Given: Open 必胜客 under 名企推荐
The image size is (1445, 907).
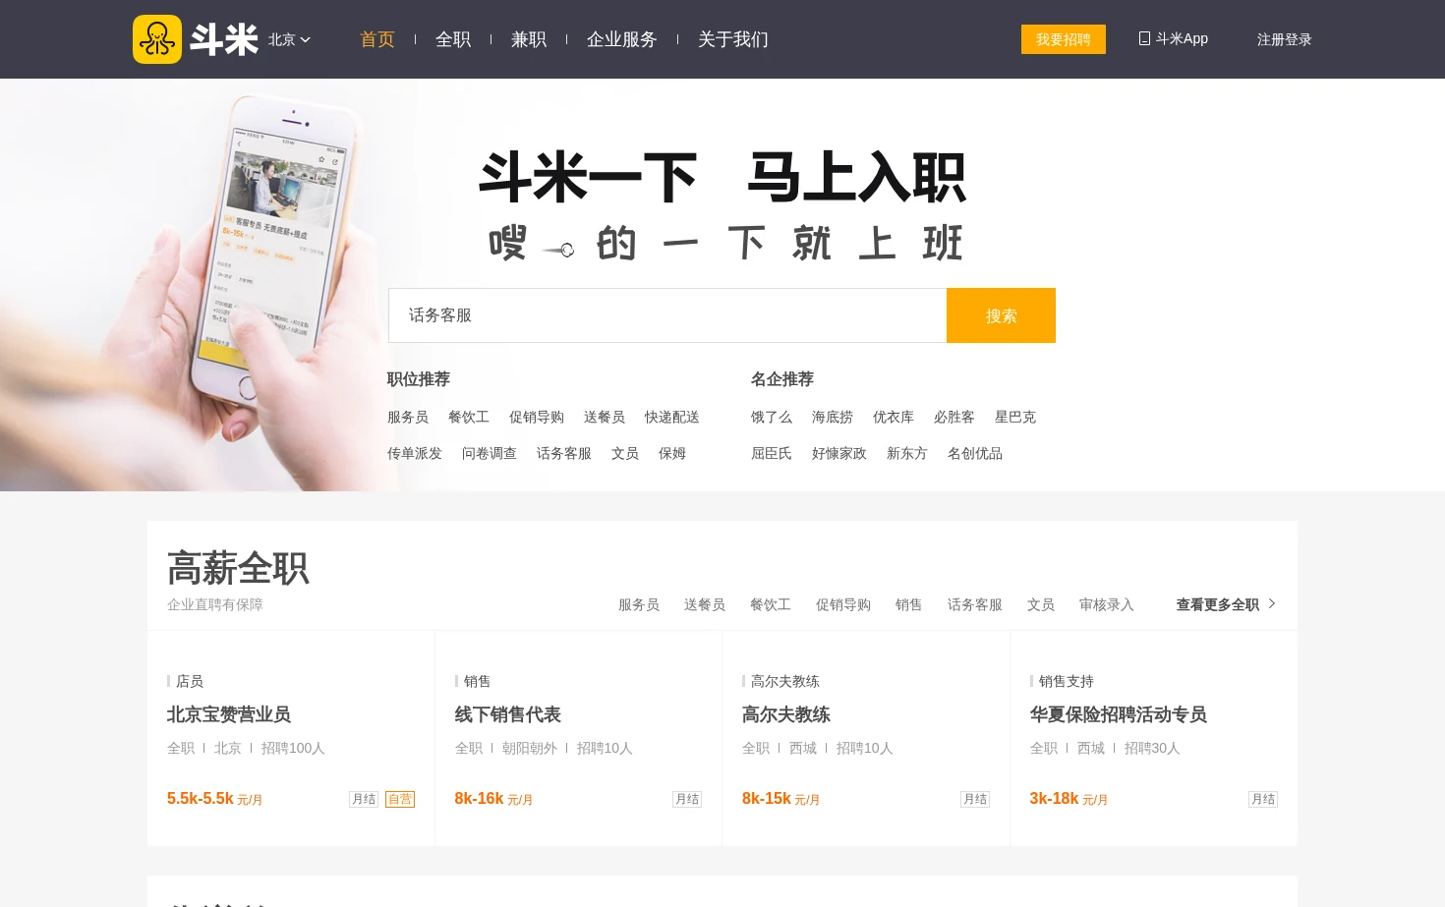Looking at the screenshot, I should [x=954, y=417].
